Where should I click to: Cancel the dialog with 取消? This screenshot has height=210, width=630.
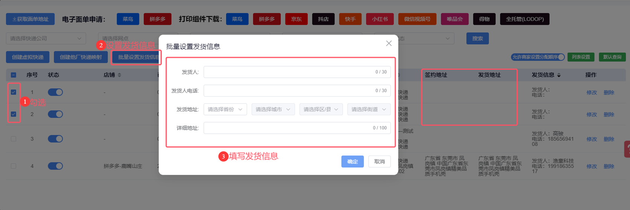tap(380, 162)
